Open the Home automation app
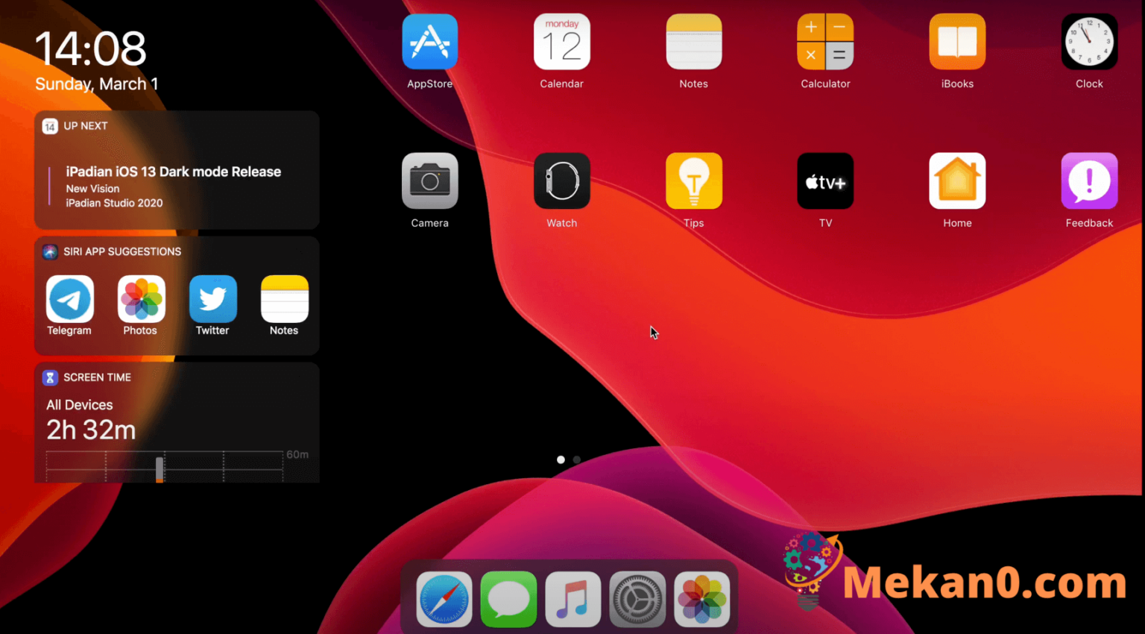 pos(957,181)
